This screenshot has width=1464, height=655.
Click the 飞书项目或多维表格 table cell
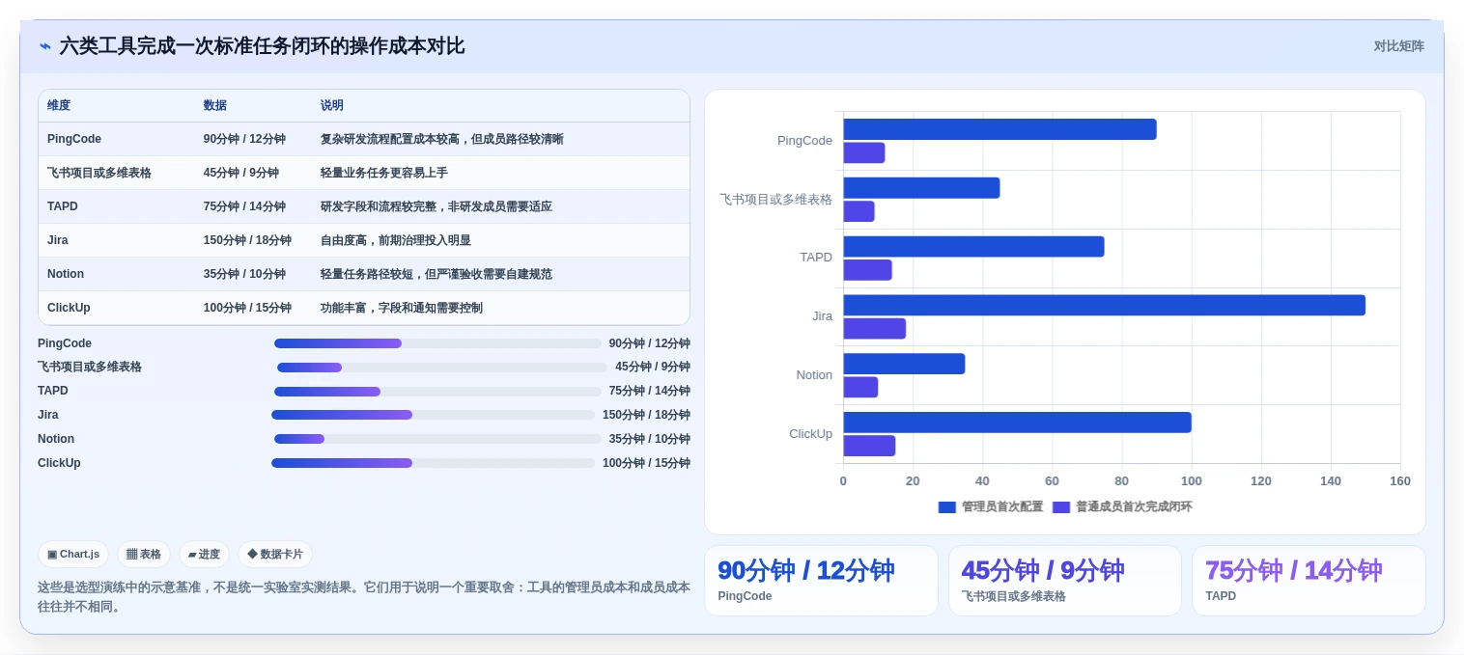[99, 173]
